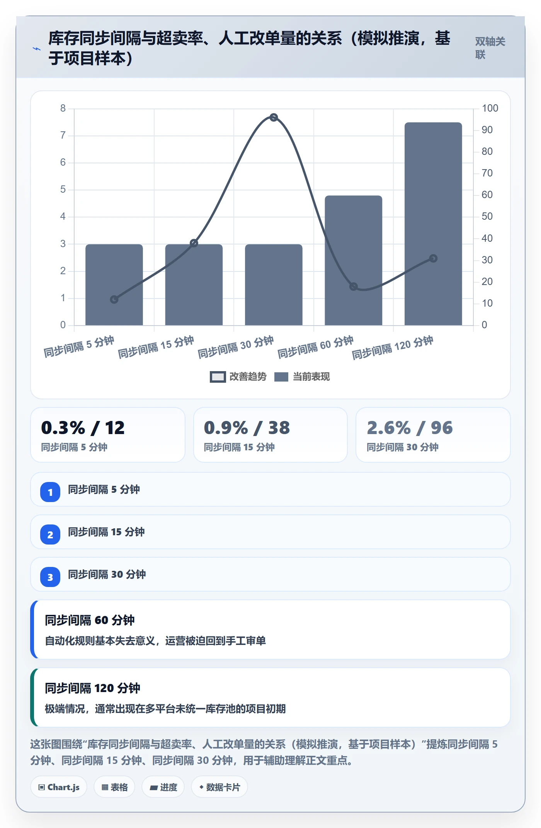
Task: Click text 自动化规则基本失去意义
Action: point(100,641)
